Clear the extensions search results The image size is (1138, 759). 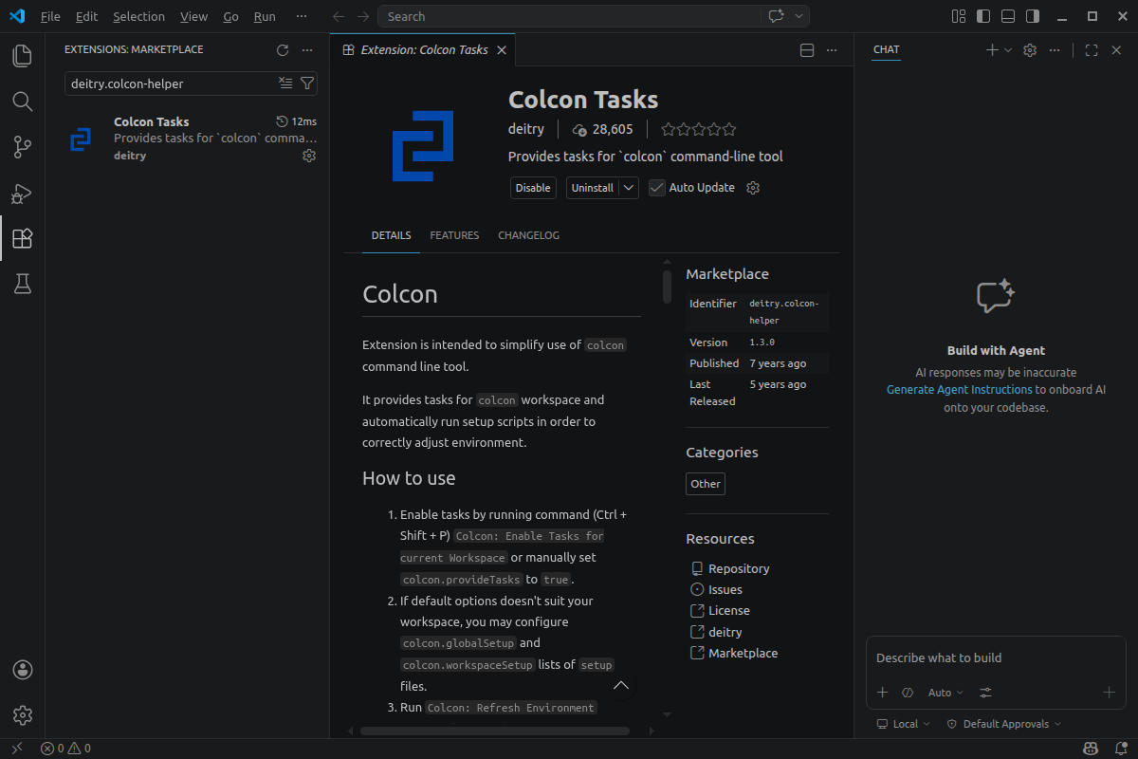click(x=285, y=83)
